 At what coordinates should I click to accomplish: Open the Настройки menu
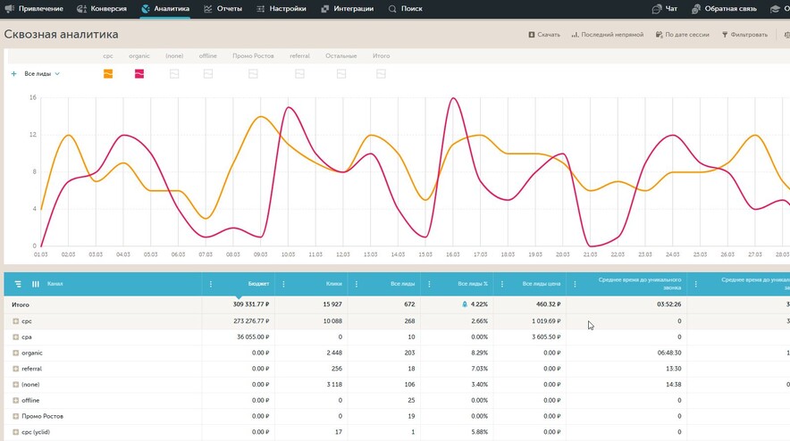[x=282, y=9]
